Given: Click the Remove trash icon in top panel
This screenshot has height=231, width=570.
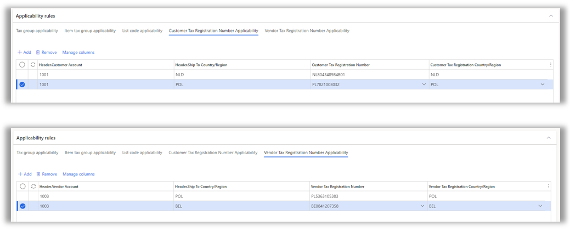Looking at the screenshot, I should click(x=38, y=53).
